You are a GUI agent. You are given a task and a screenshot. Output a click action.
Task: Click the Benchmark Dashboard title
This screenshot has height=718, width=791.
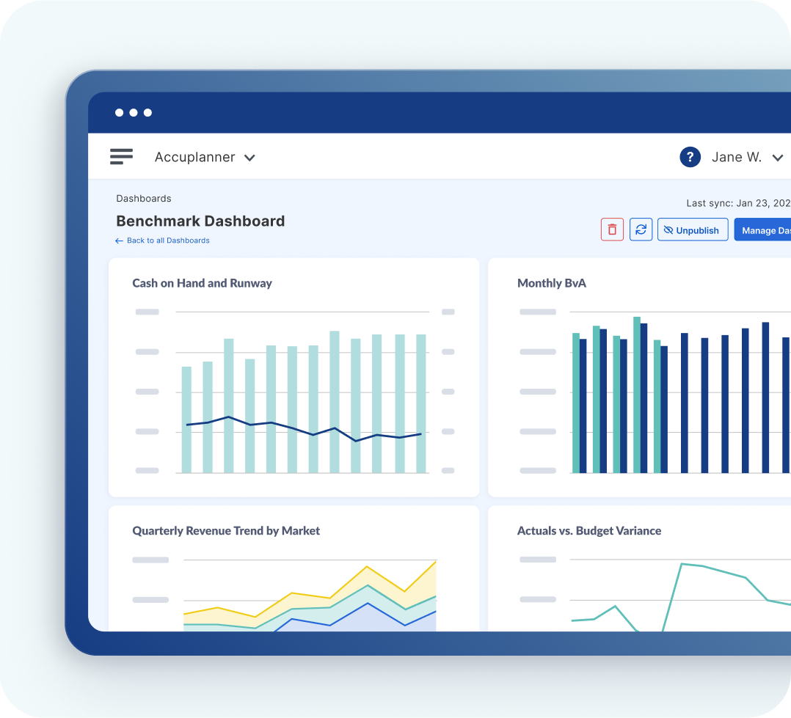point(200,221)
